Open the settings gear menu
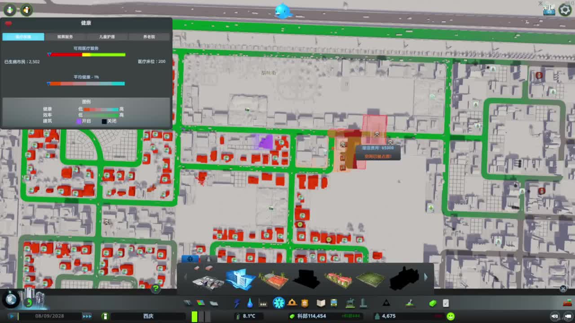575x323 pixels. (x=565, y=10)
